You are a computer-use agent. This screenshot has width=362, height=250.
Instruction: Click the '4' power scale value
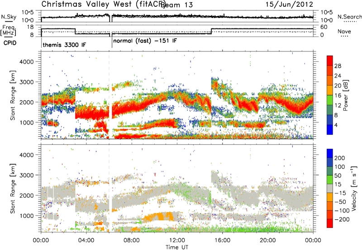336,125
